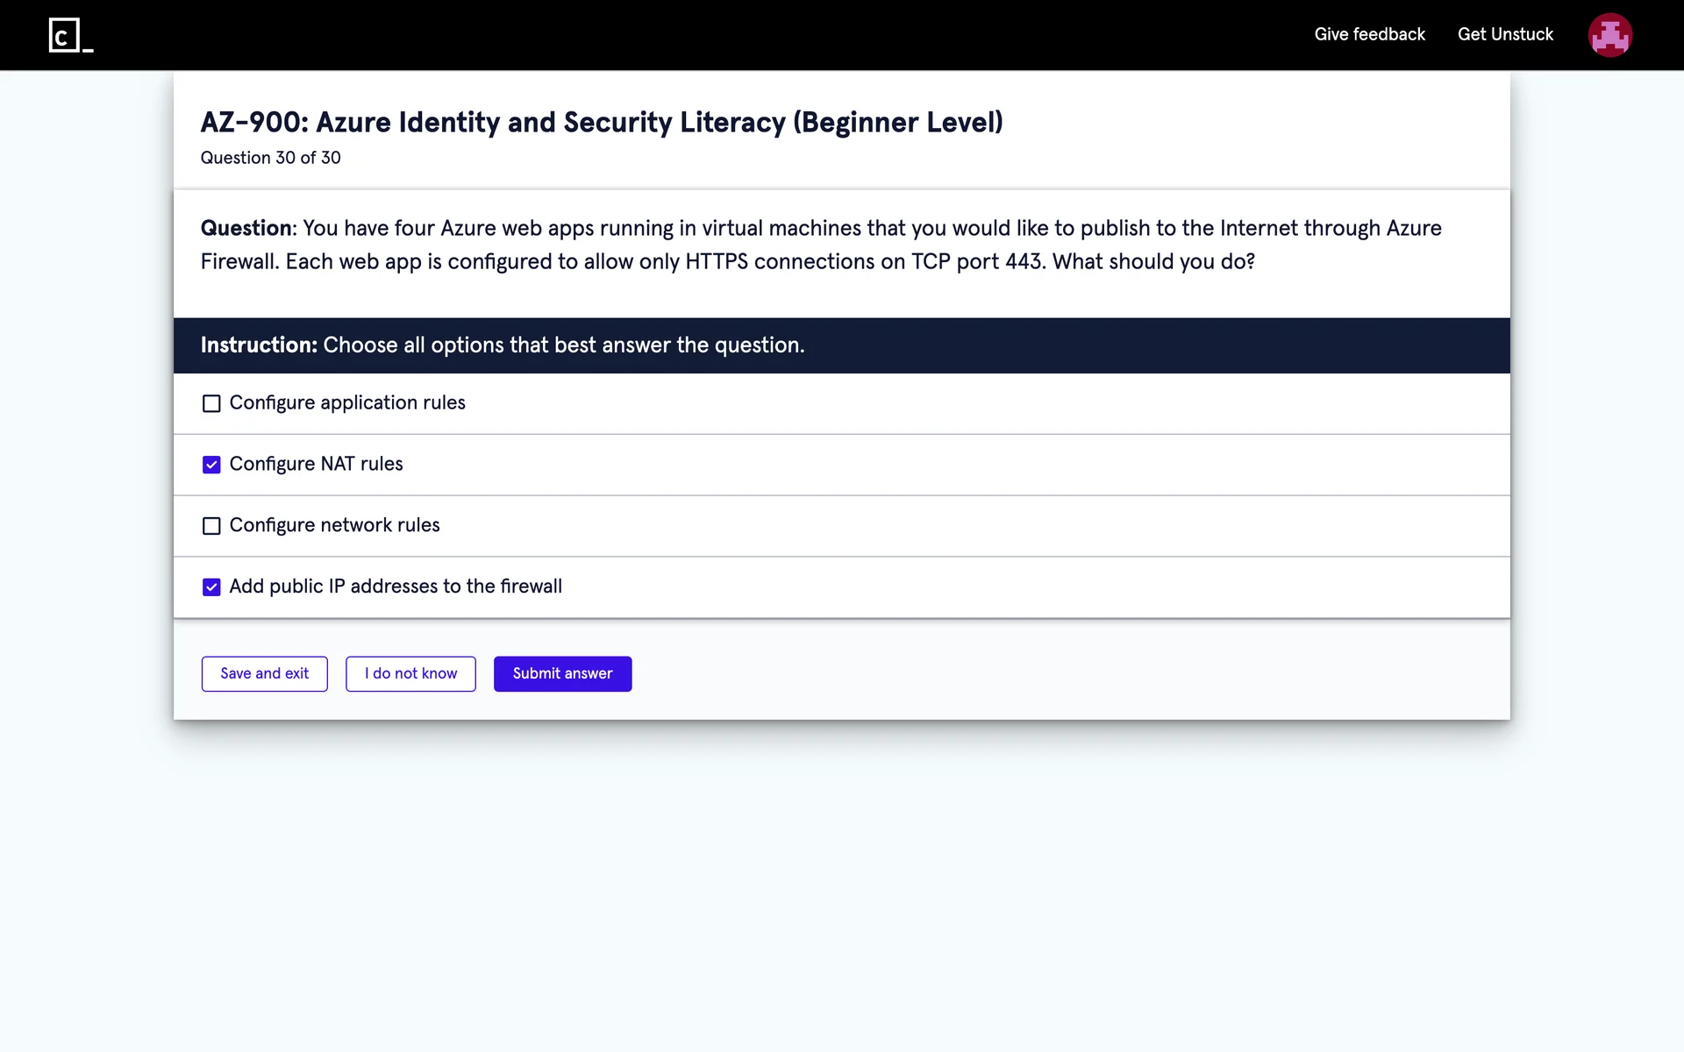
Task: Click the 'Configure NAT rules' option text
Action: (316, 464)
